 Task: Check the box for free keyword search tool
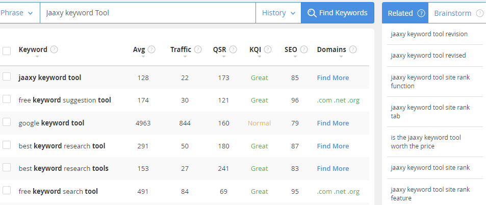click(7, 190)
